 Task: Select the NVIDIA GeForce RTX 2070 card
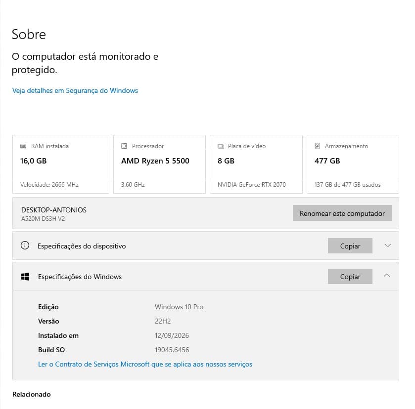(x=256, y=164)
